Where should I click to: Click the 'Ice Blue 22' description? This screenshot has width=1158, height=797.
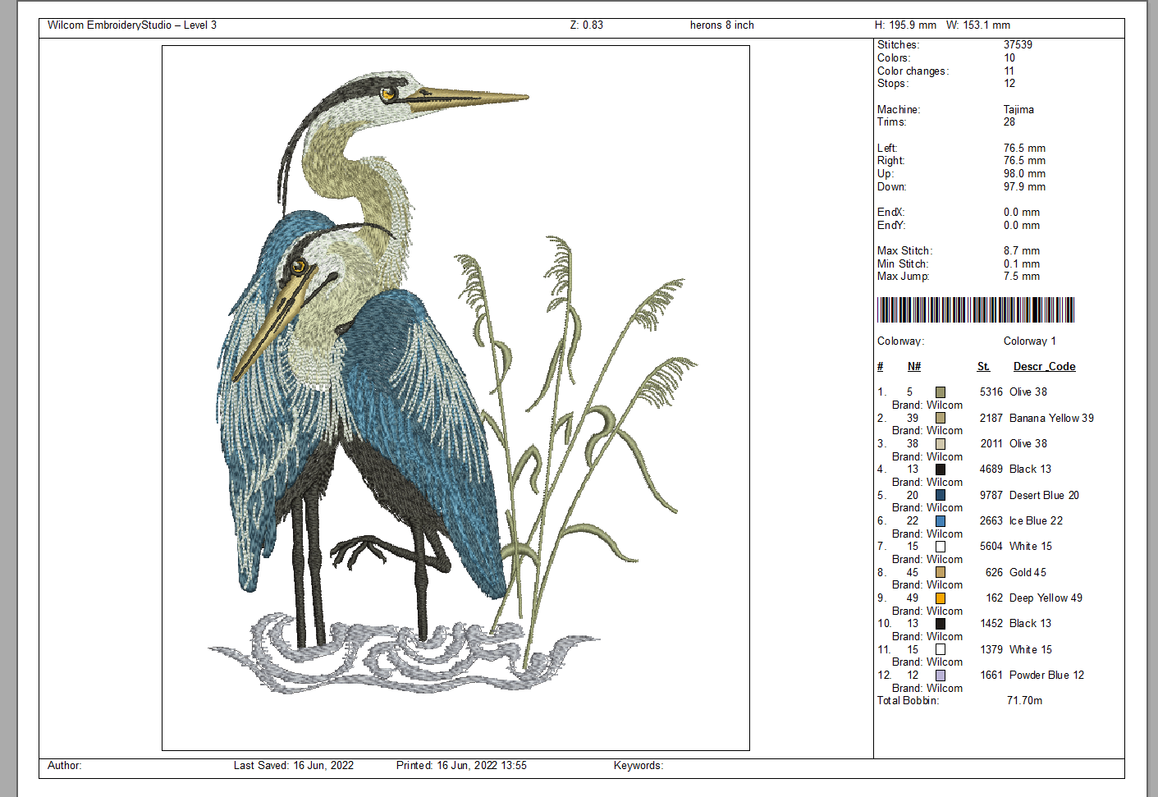tap(1036, 521)
